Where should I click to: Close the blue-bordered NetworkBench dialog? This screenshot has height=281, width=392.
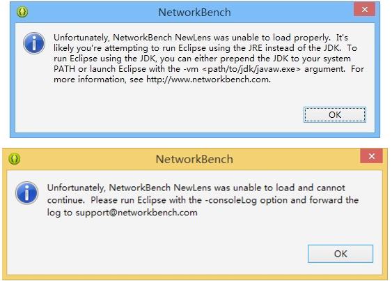click(x=365, y=10)
